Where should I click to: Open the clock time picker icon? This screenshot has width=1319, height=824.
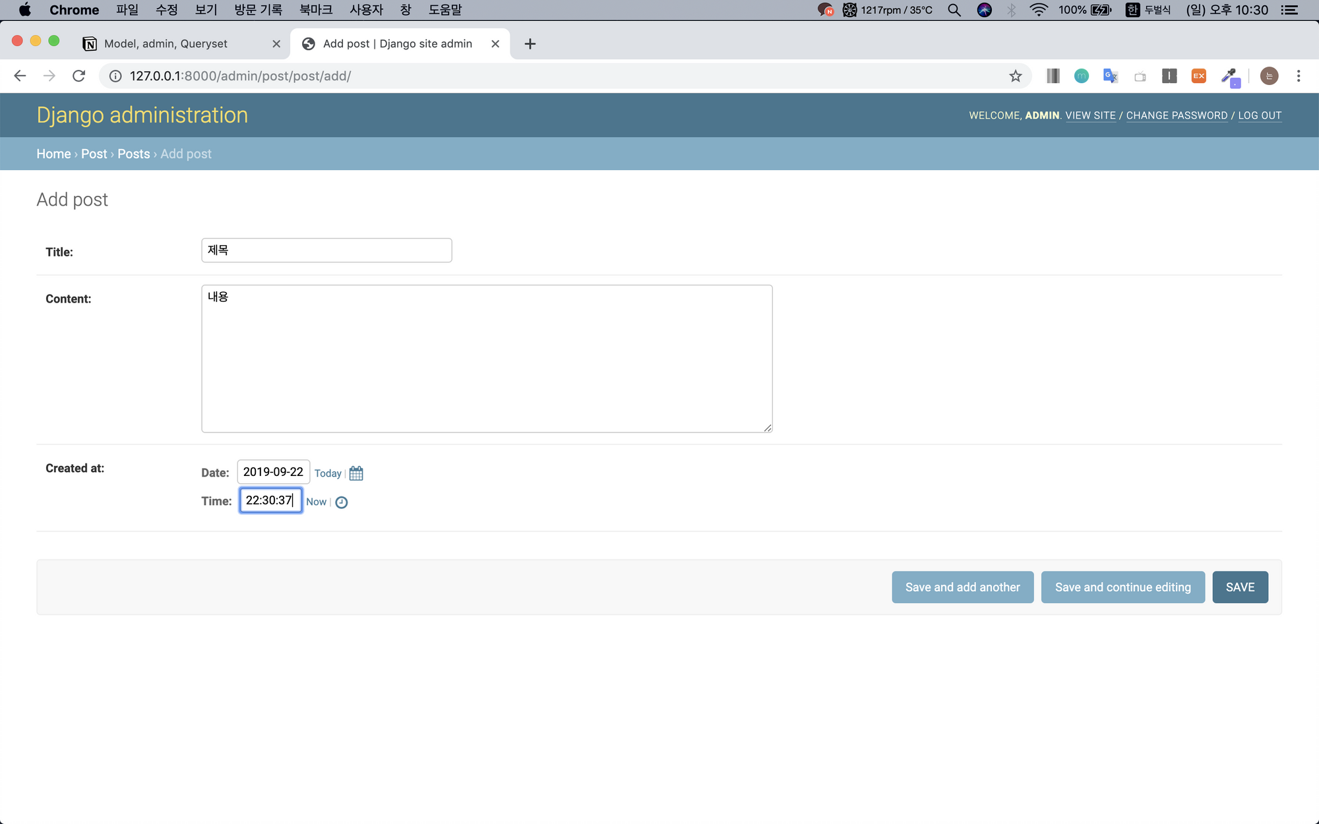click(x=341, y=502)
